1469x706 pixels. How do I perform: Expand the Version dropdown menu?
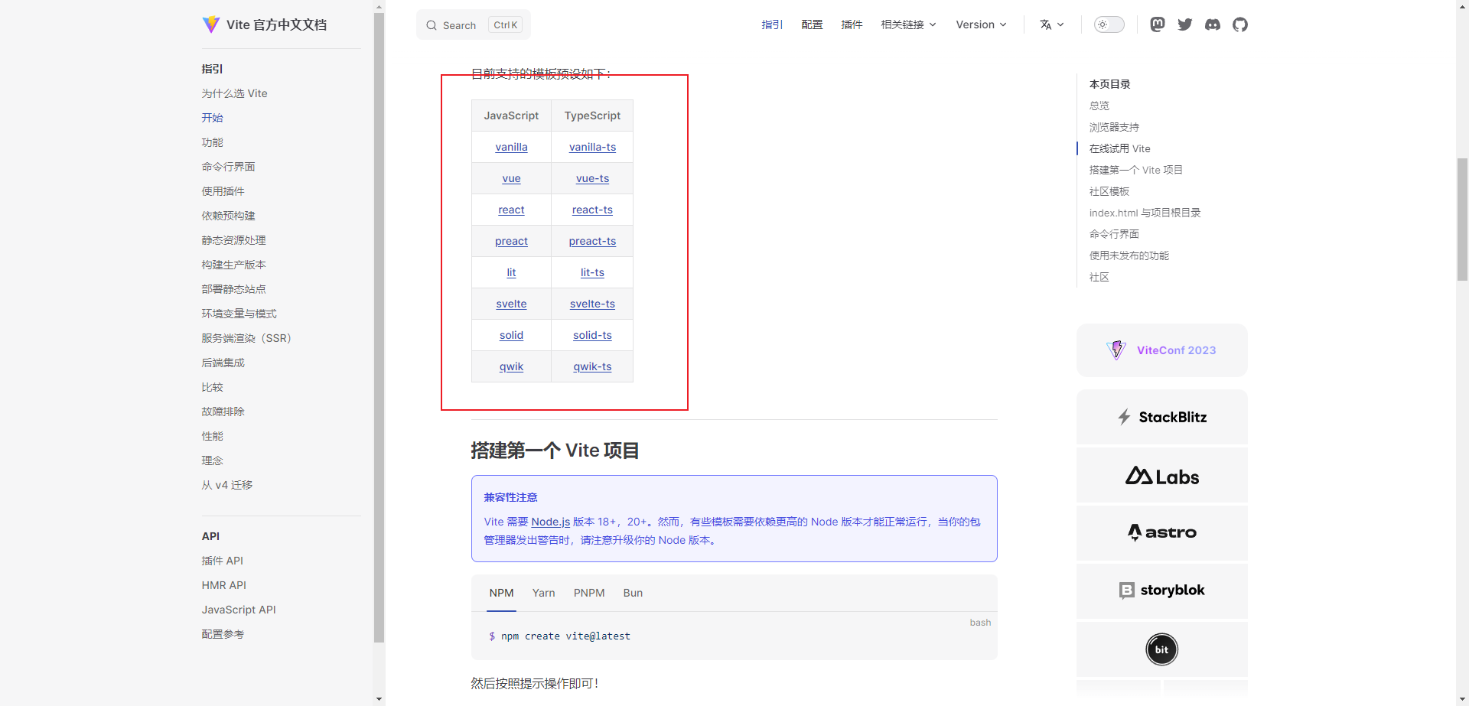click(x=981, y=24)
